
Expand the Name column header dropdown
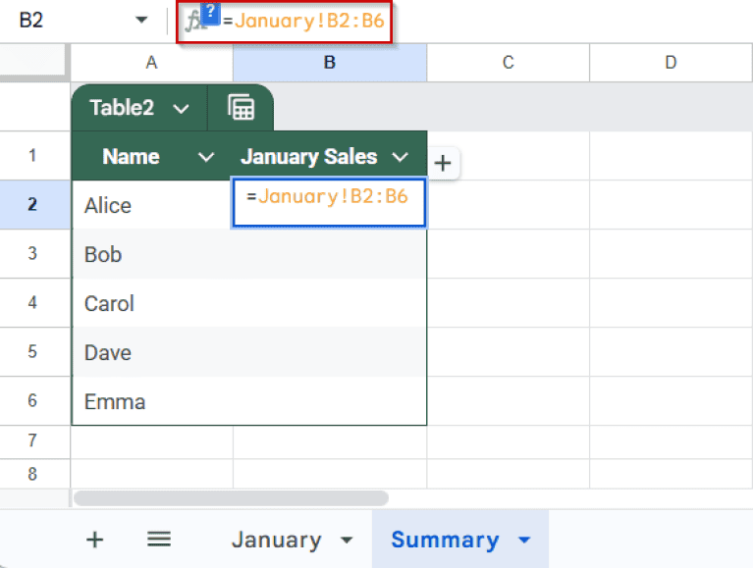[206, 157]
